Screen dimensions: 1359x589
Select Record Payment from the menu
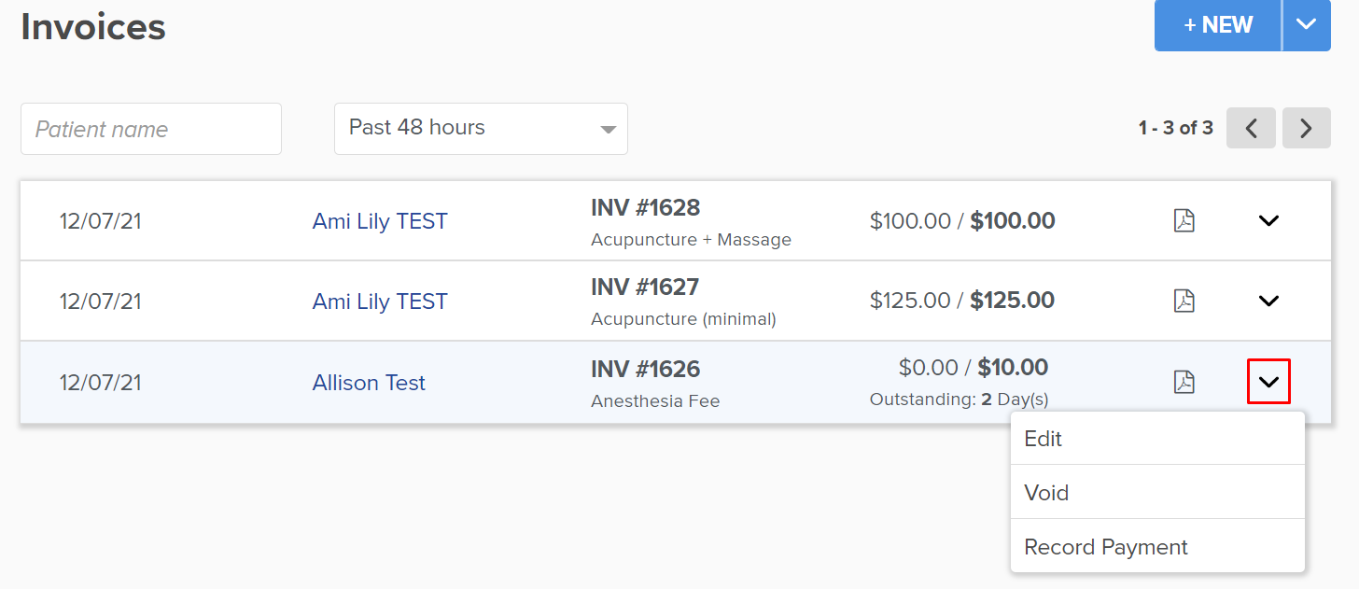coord(1157,546)
